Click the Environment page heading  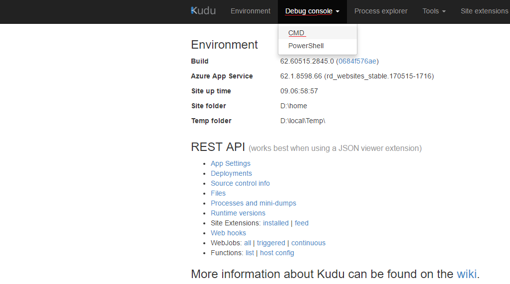224,45
